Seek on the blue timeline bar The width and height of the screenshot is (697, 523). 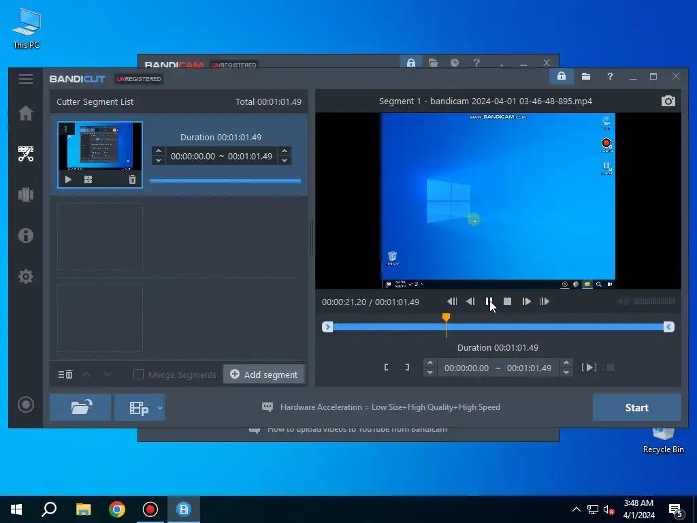498,327
